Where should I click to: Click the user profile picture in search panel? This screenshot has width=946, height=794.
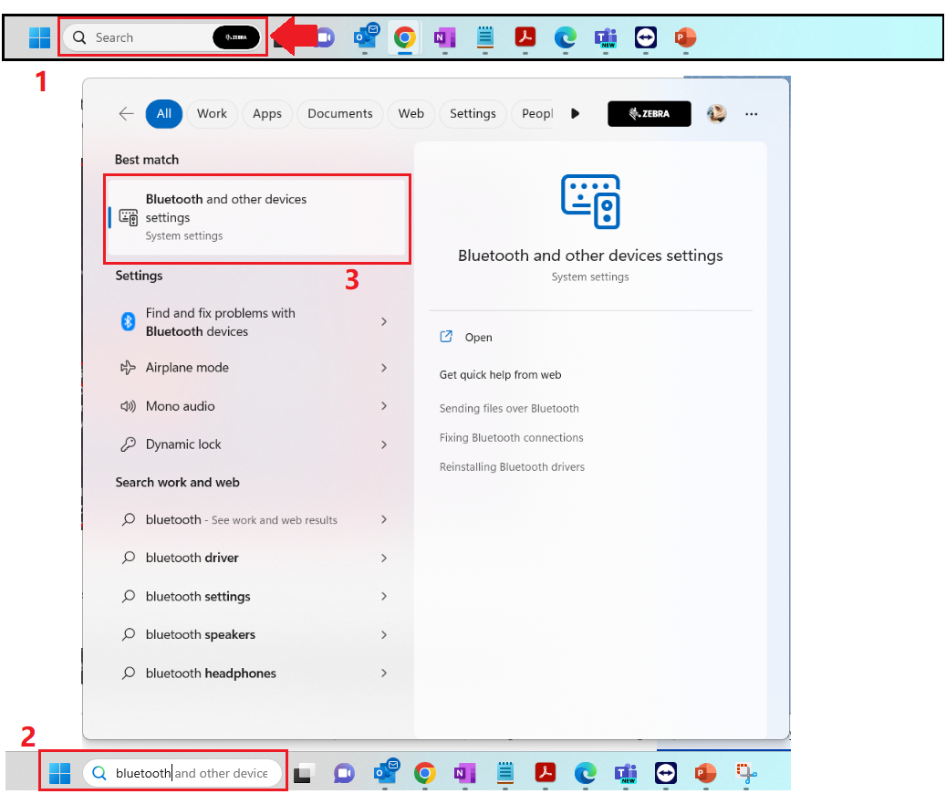[717, 114]
